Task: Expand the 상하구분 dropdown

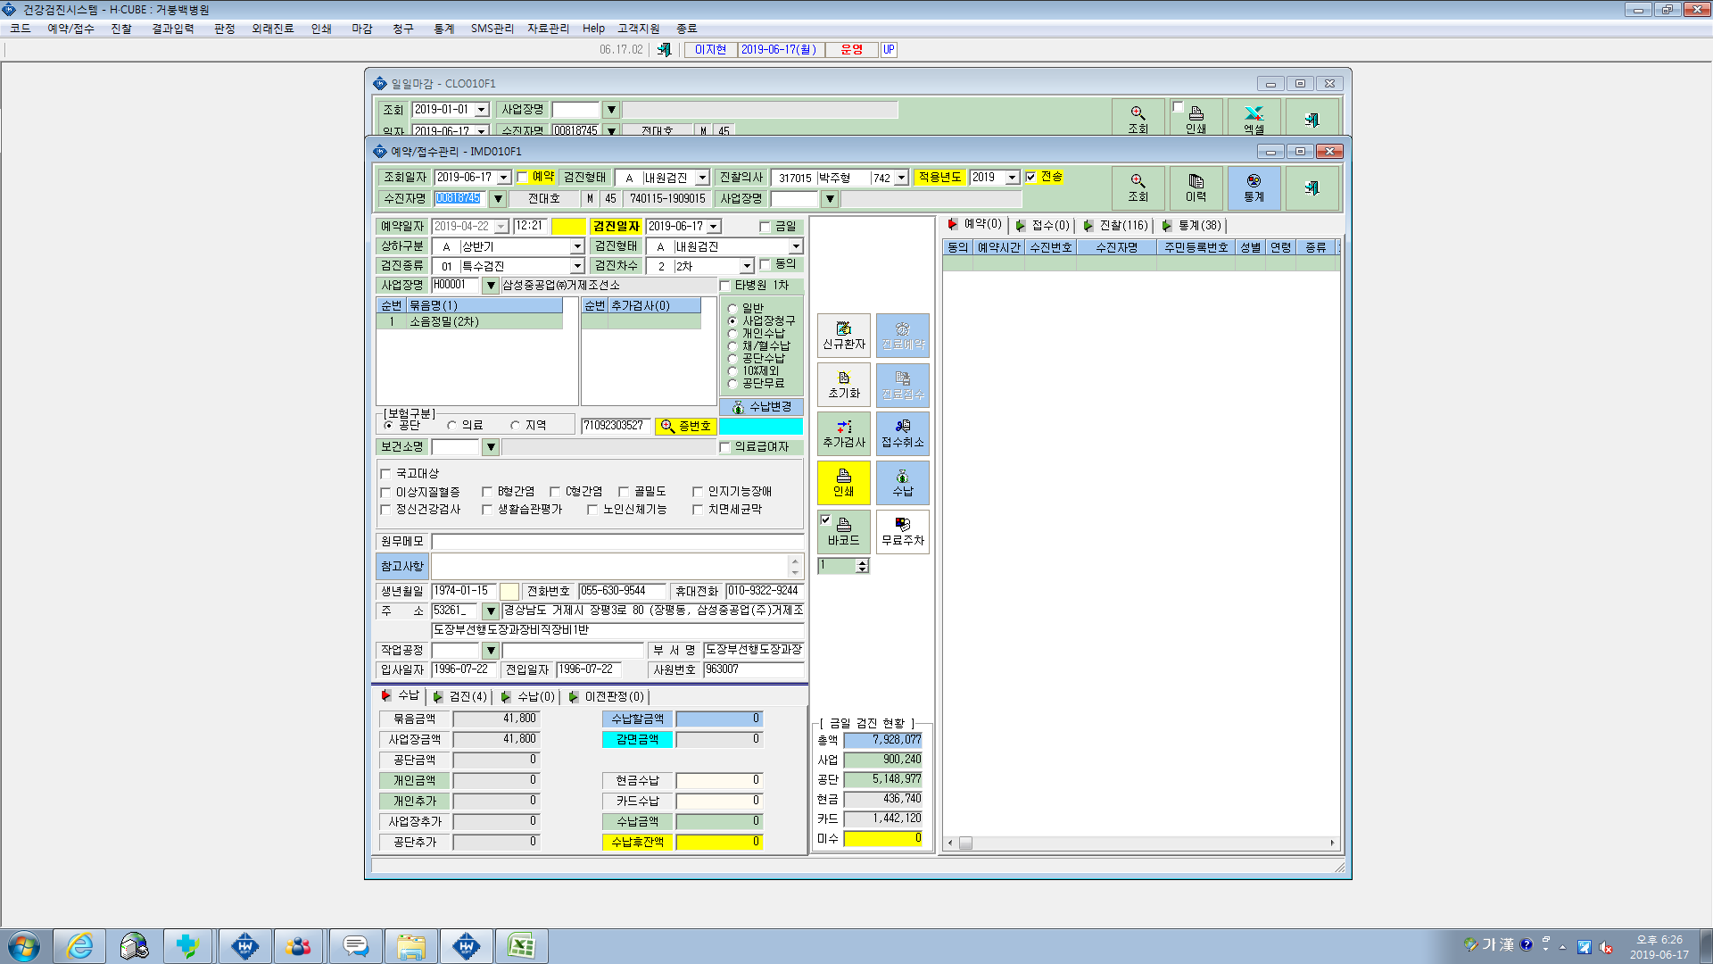Action: (576, 246)
